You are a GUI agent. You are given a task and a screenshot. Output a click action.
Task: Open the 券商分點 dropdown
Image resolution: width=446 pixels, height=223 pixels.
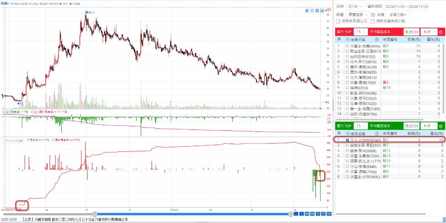coord(398,15)
